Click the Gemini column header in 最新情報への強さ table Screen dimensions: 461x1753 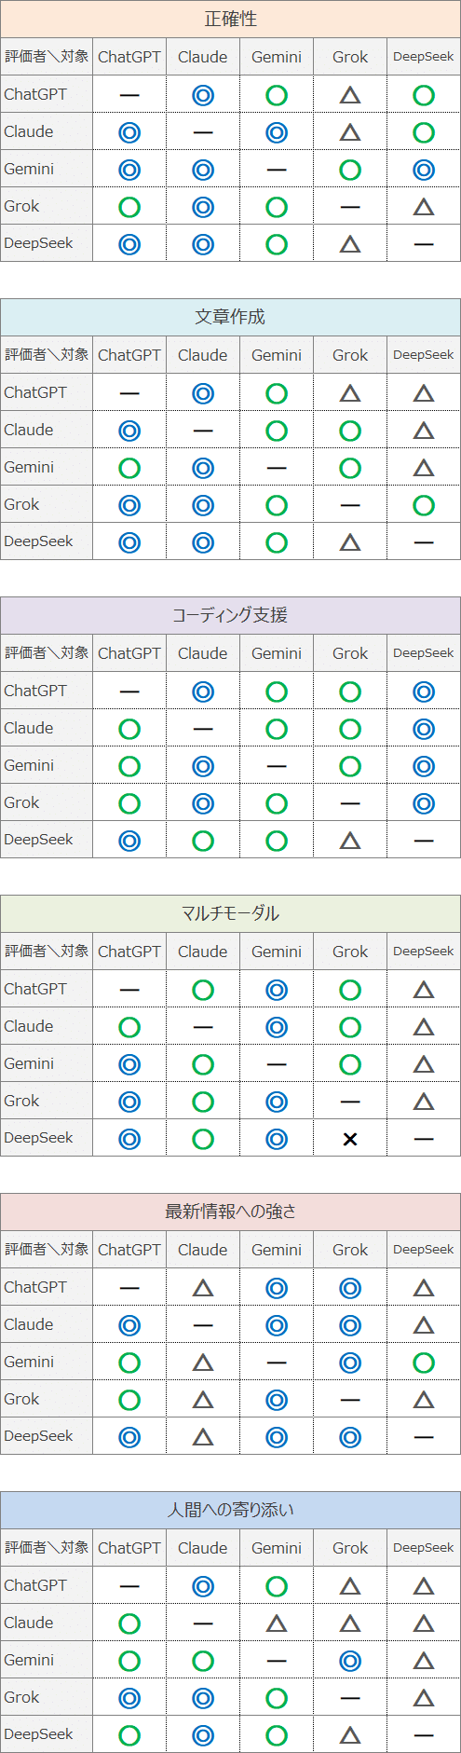pyautogui.click(x=277, y=1250)
